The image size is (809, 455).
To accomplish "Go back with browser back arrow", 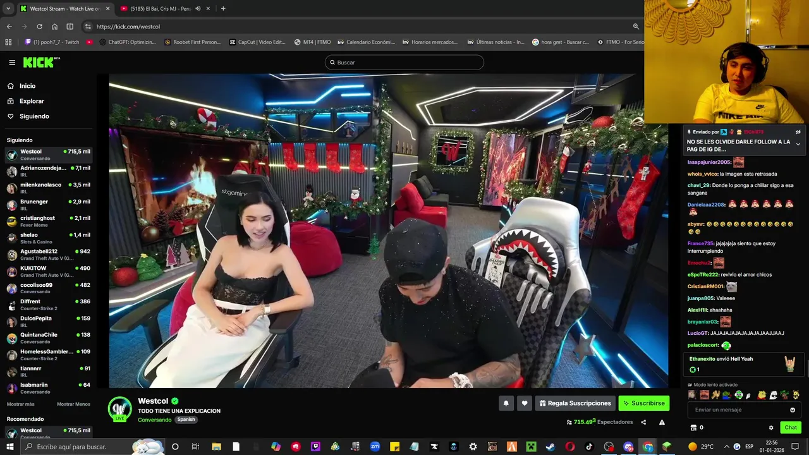I will coord(9,27).
